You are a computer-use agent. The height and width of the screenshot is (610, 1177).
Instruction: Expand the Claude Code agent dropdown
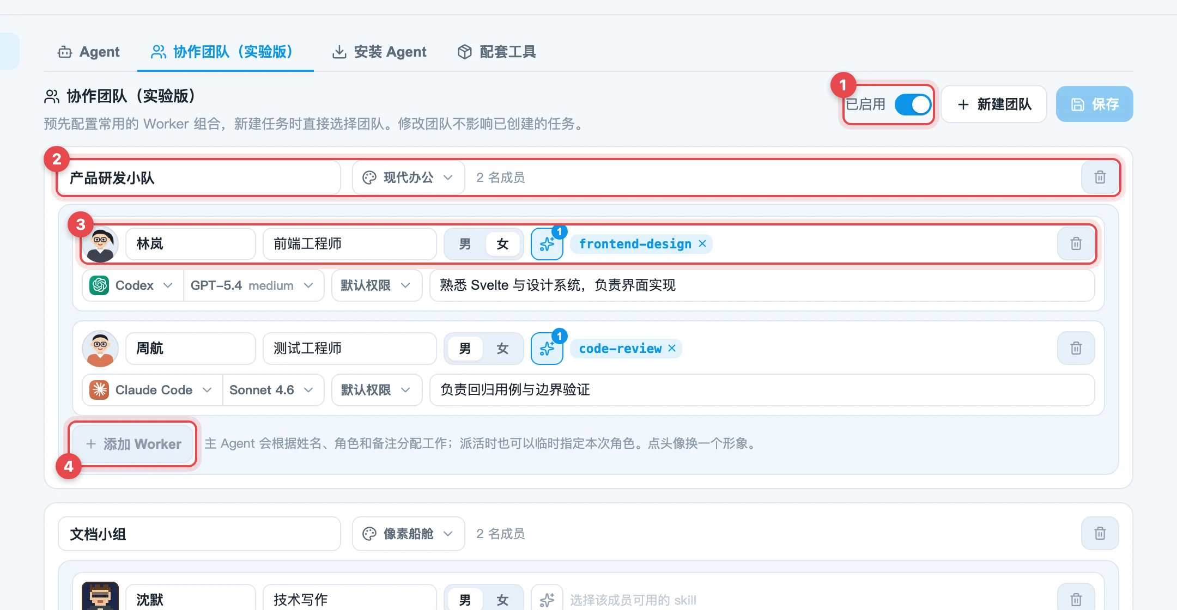(152, 390)
